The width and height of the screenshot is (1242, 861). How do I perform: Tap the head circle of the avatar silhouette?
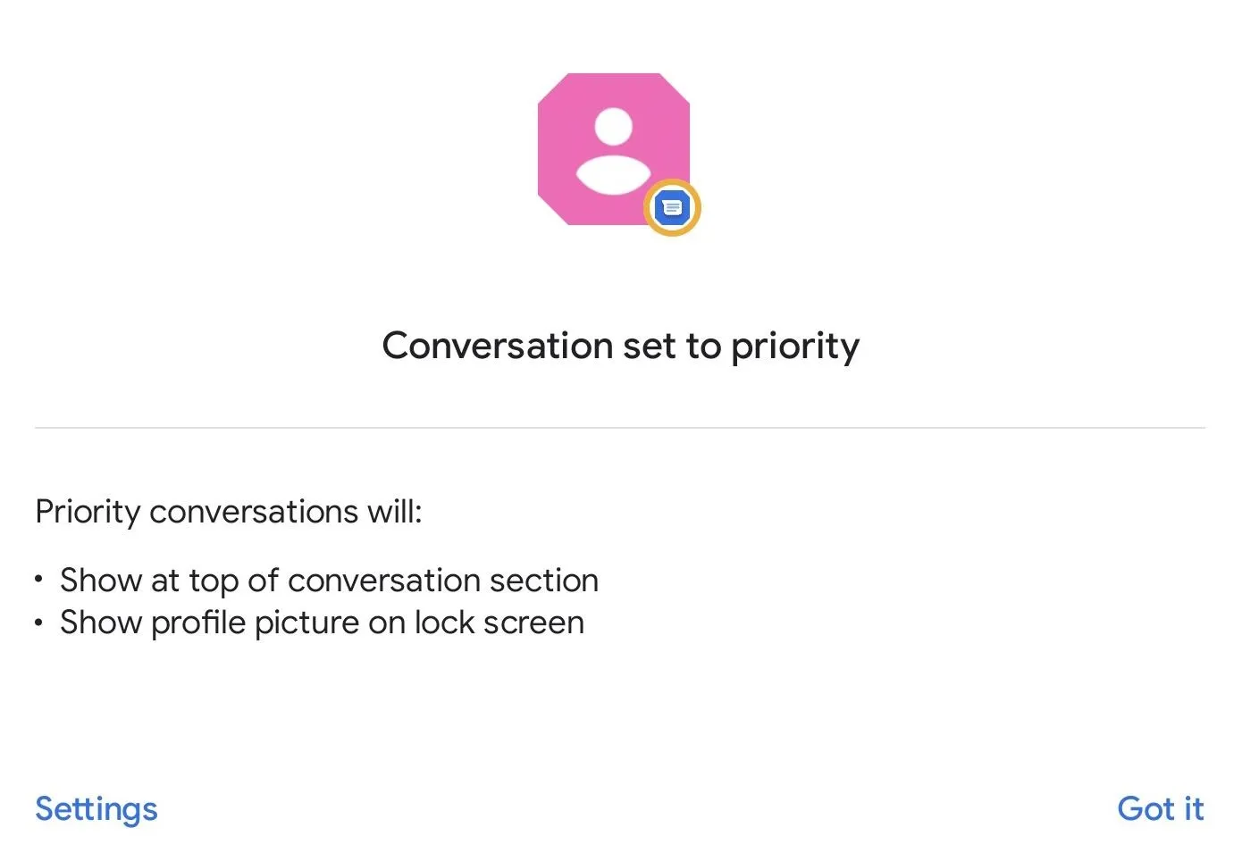pyautogui.click(x=614, y=126)
